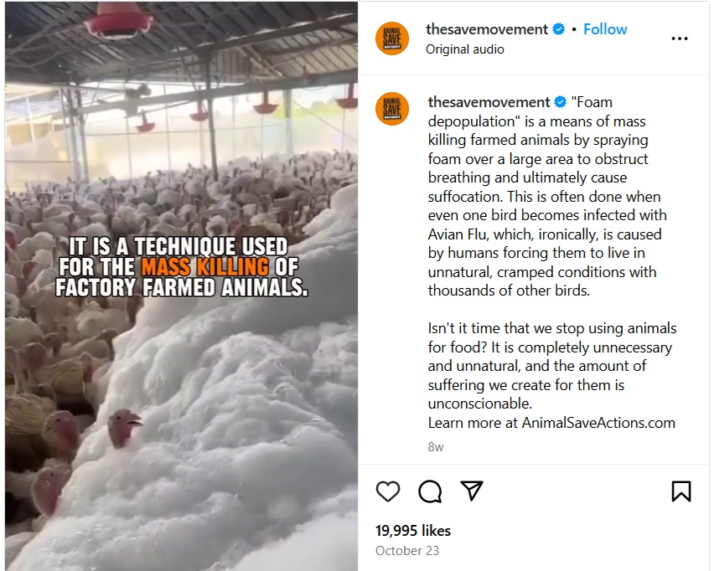Click the header verified badge

click(x=559, y=29)
